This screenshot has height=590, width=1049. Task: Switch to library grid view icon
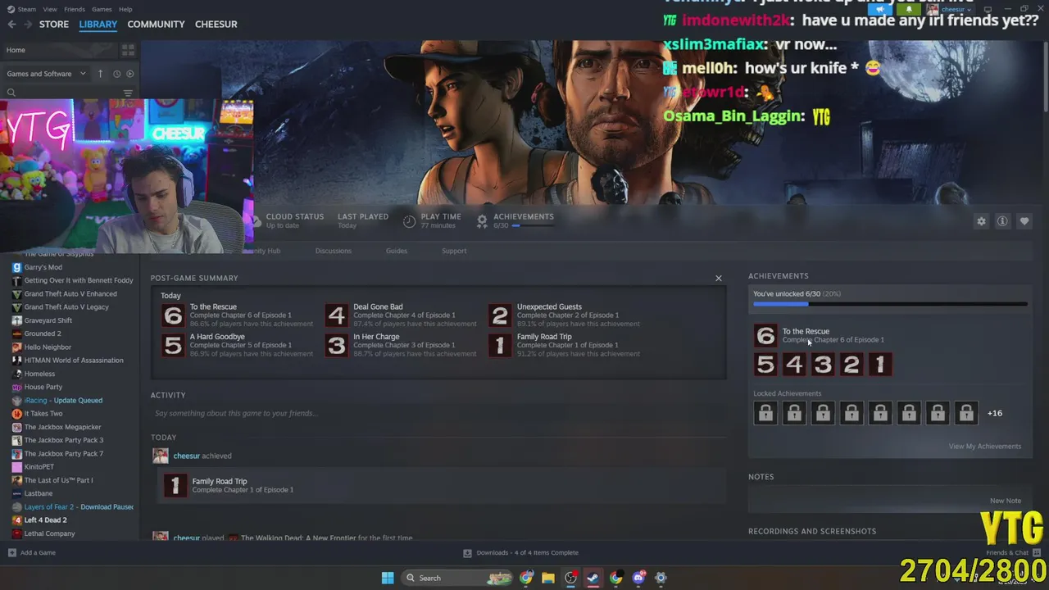[x=128, y=50]
